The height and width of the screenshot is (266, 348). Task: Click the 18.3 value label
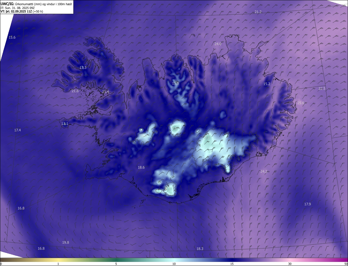[200, 249]
